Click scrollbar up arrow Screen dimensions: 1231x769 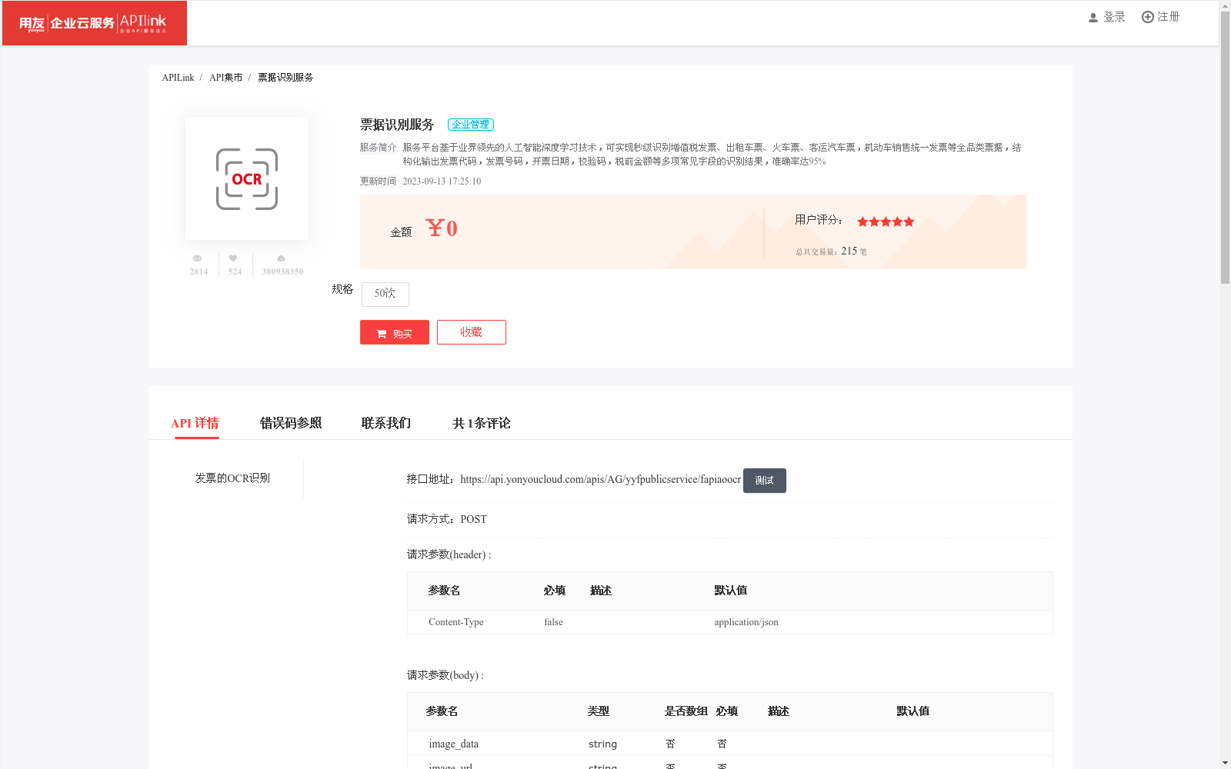1225,5
